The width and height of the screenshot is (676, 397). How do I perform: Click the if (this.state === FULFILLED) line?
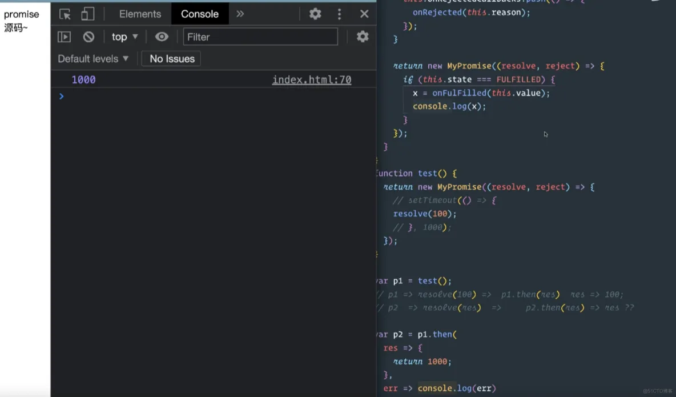(x=479, y=79)
